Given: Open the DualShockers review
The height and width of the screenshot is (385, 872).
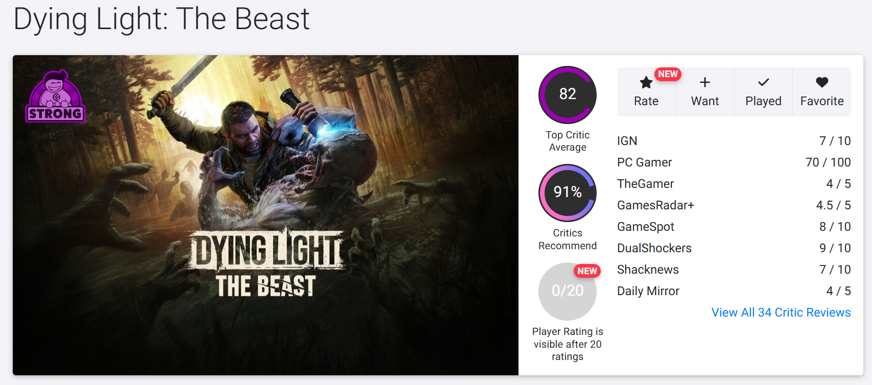Looking at the screenshot, I should point(734,248).
